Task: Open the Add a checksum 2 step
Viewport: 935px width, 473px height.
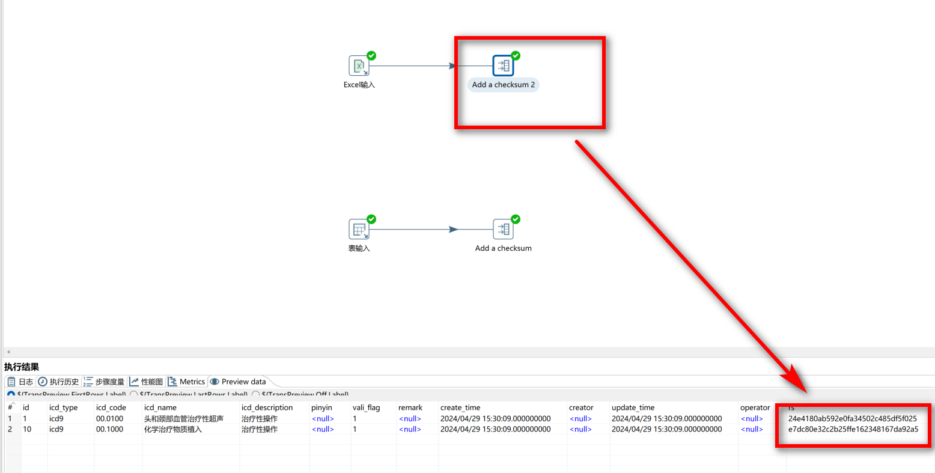Action: (503, 64)
